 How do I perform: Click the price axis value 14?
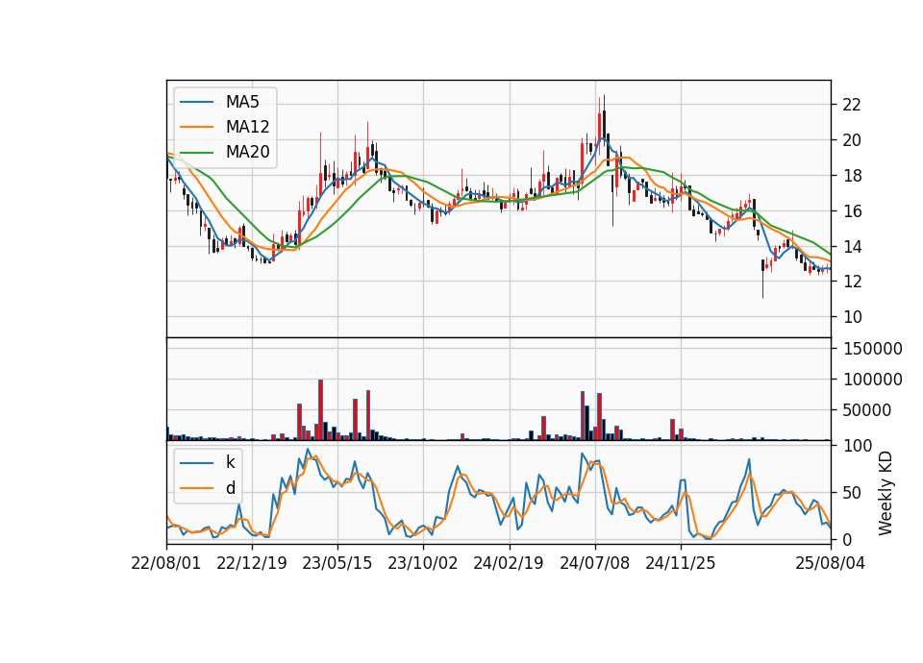(x=852, y=246)
